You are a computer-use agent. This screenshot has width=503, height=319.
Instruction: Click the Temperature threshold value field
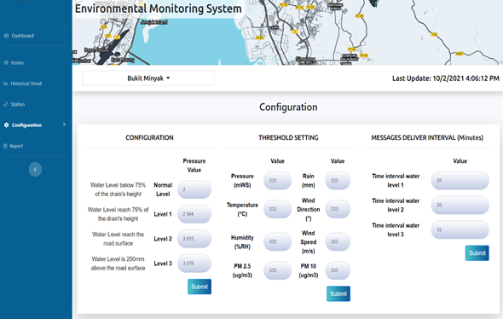277,209
